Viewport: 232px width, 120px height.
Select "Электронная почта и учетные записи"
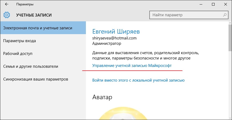pyautogui.click(x=43, y=28)
